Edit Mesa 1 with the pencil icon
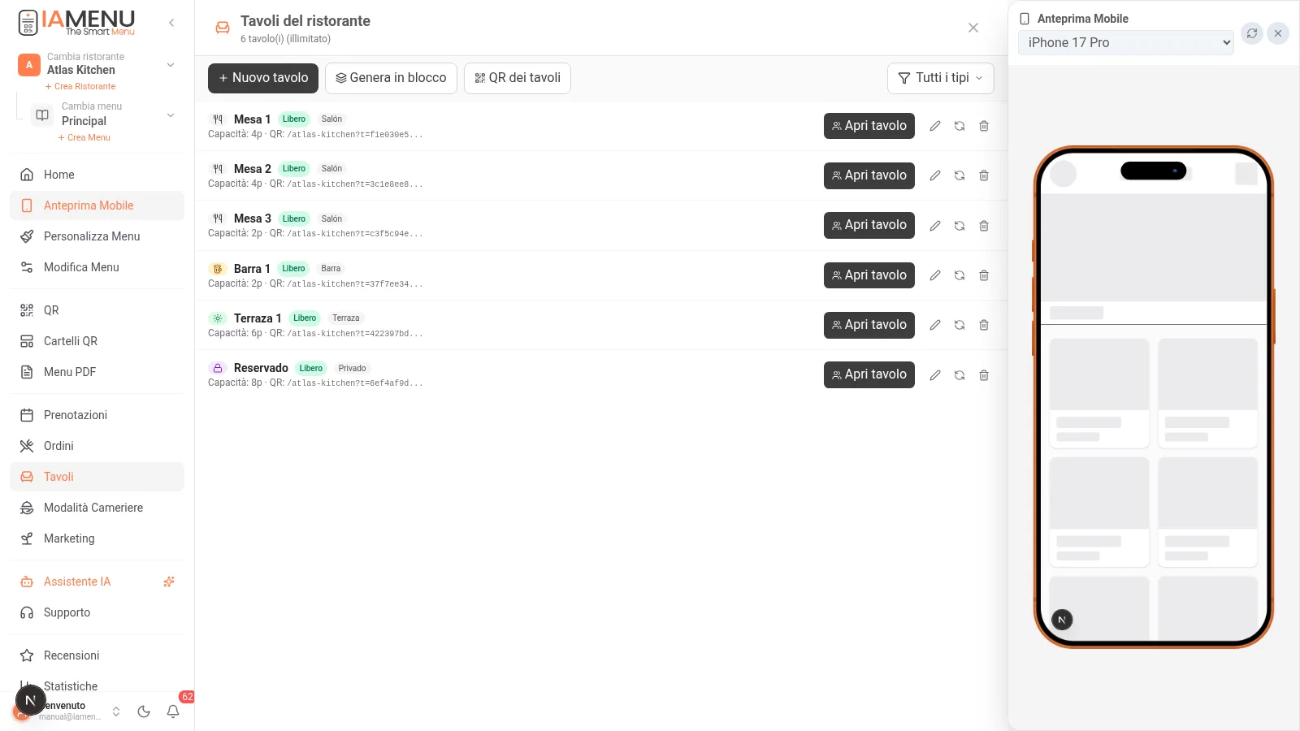The width and height of the screenshot is (1300, 731). [935, 126]
